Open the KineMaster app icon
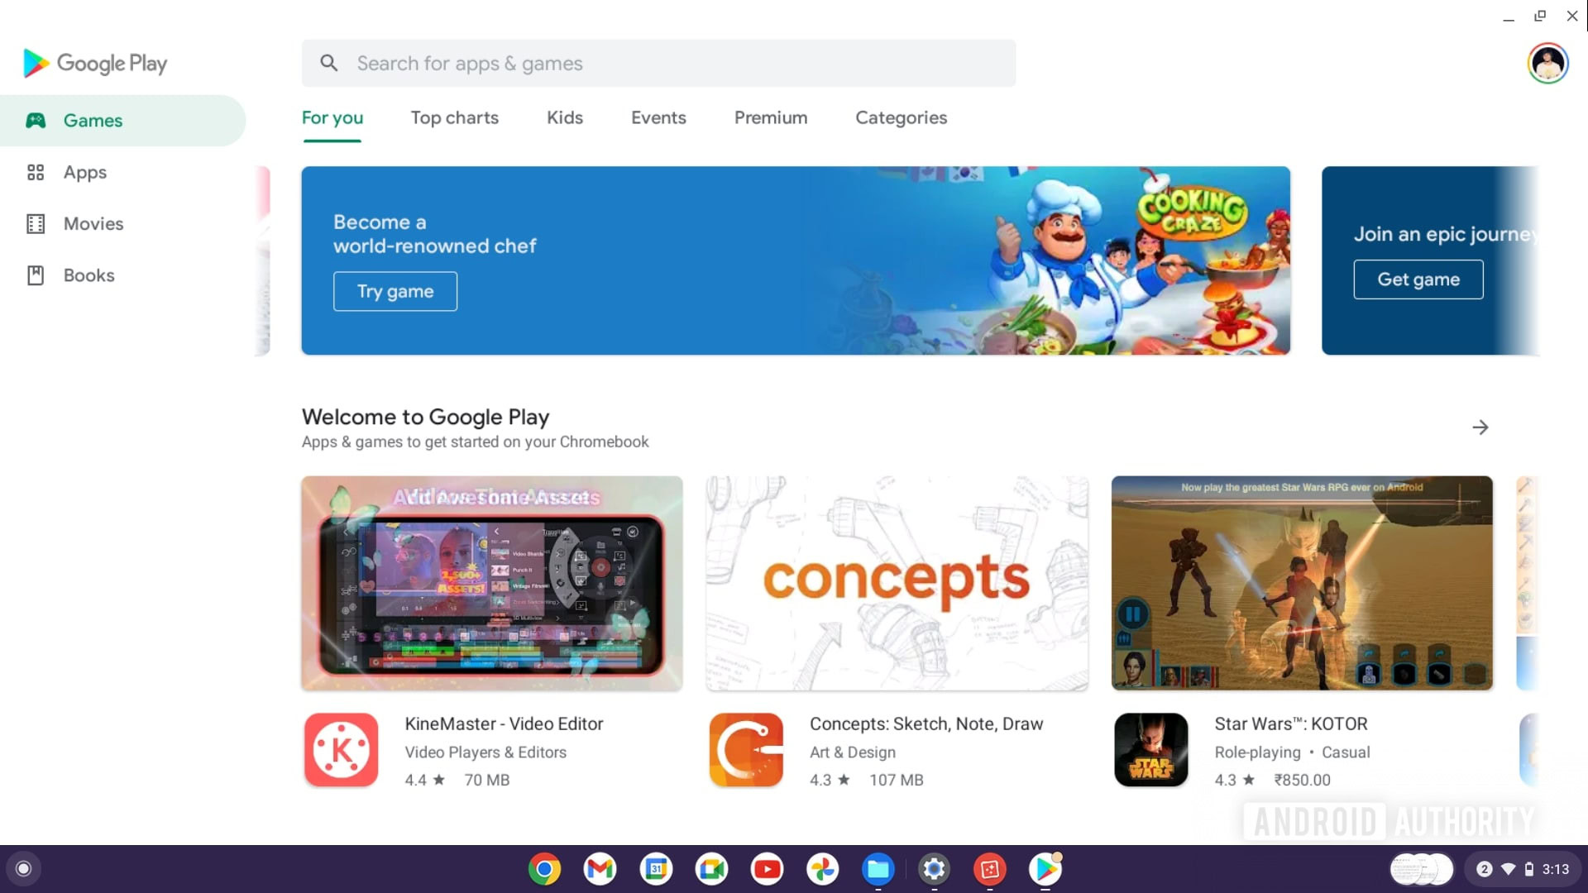 341,750
